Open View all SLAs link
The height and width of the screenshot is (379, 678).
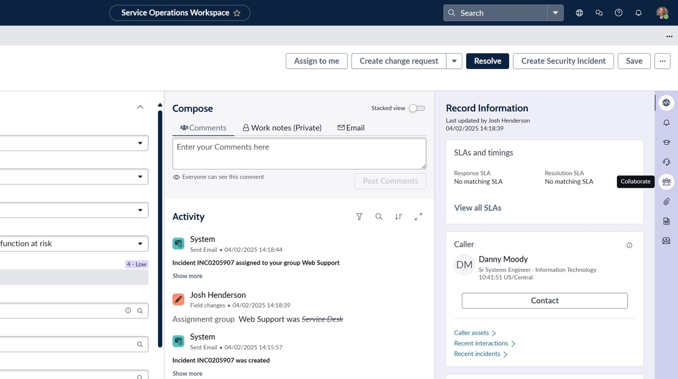pyautogui.click(x=478, y=208)
